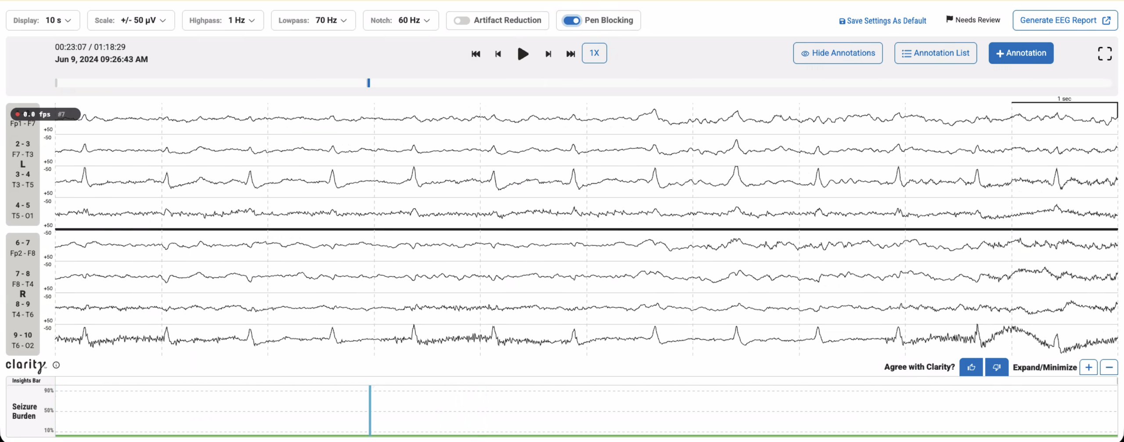This screenshot has width=1124, height=442.
Task: Change the 1X playback speed
Action: [x=594, y=53]
